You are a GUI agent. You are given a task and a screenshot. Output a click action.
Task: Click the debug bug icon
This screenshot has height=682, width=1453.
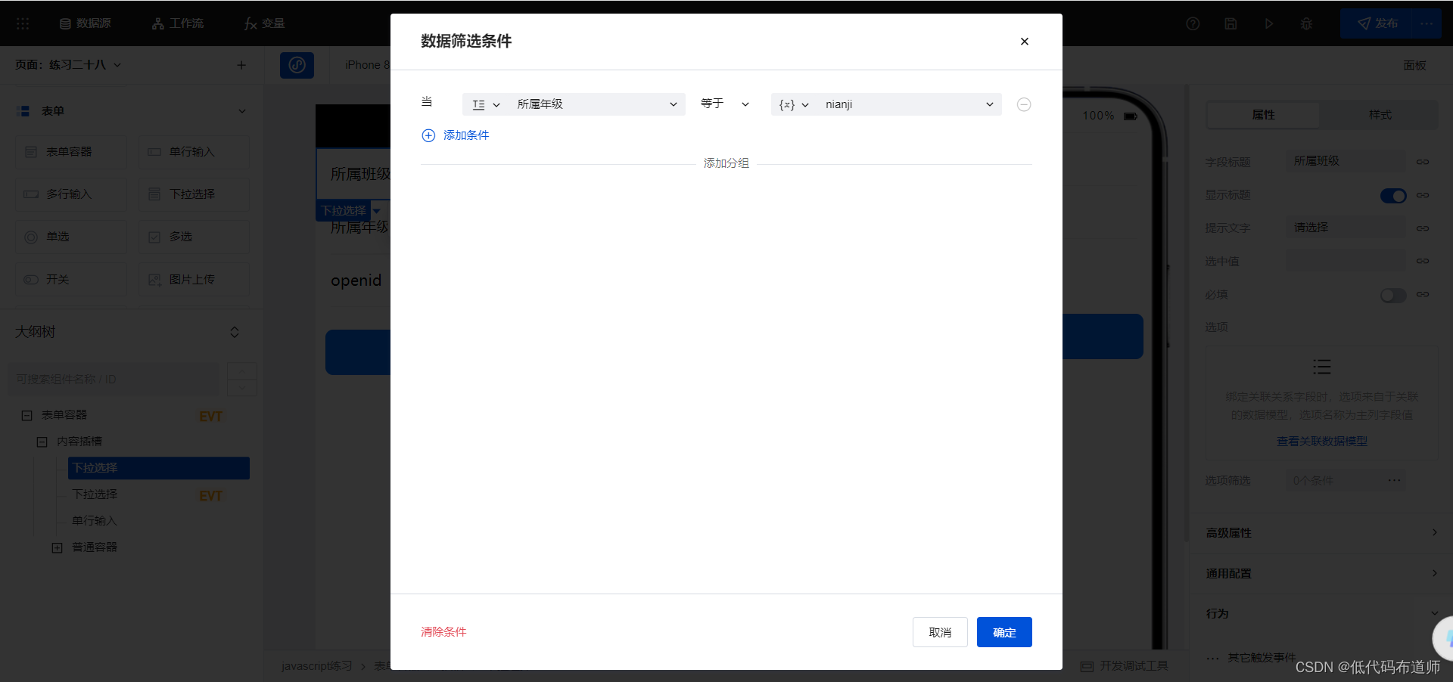tap(1306, 23)
